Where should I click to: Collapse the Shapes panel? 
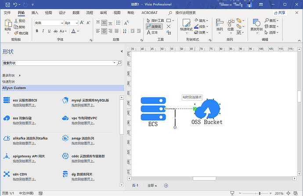pos(122,51)
